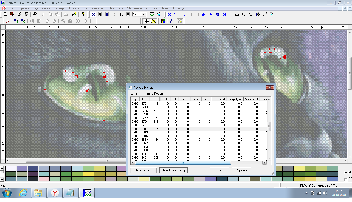Tick the checkbox beside the palette
352x202 pixels.
(x=346, y=180)
